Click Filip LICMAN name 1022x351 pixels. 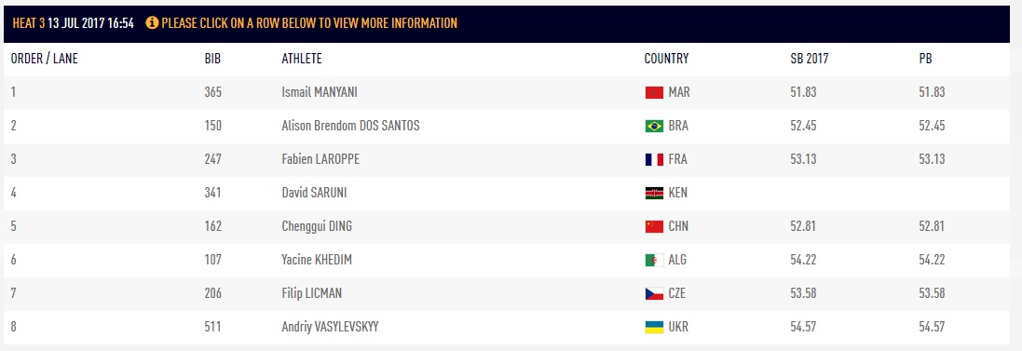point(311,293)
